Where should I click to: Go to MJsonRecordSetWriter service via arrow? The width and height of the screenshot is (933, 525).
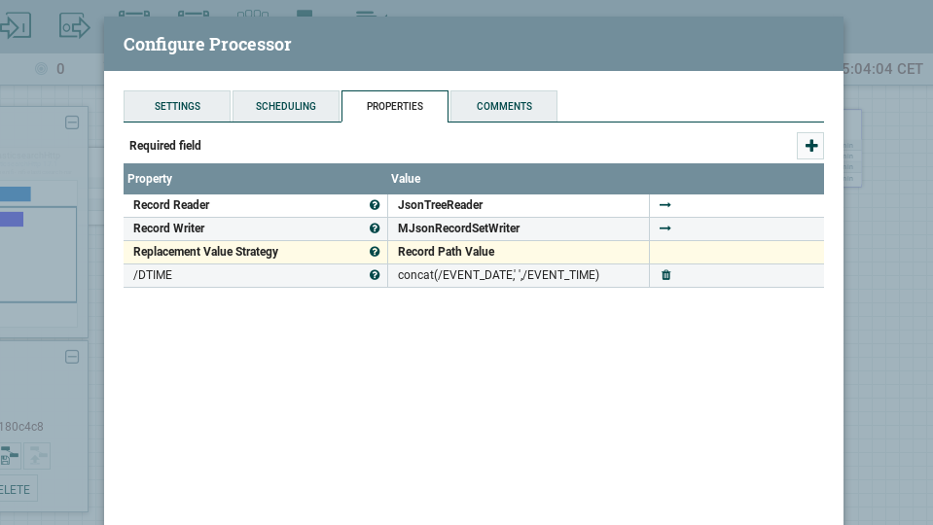[x=665, y=228]
